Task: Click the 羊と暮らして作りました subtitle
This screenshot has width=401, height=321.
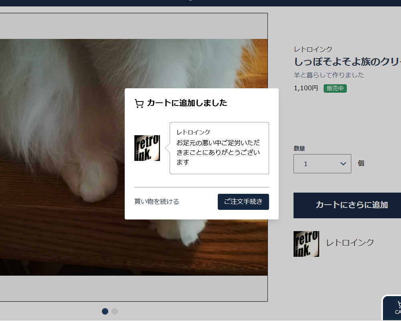Action: (329, 75)
